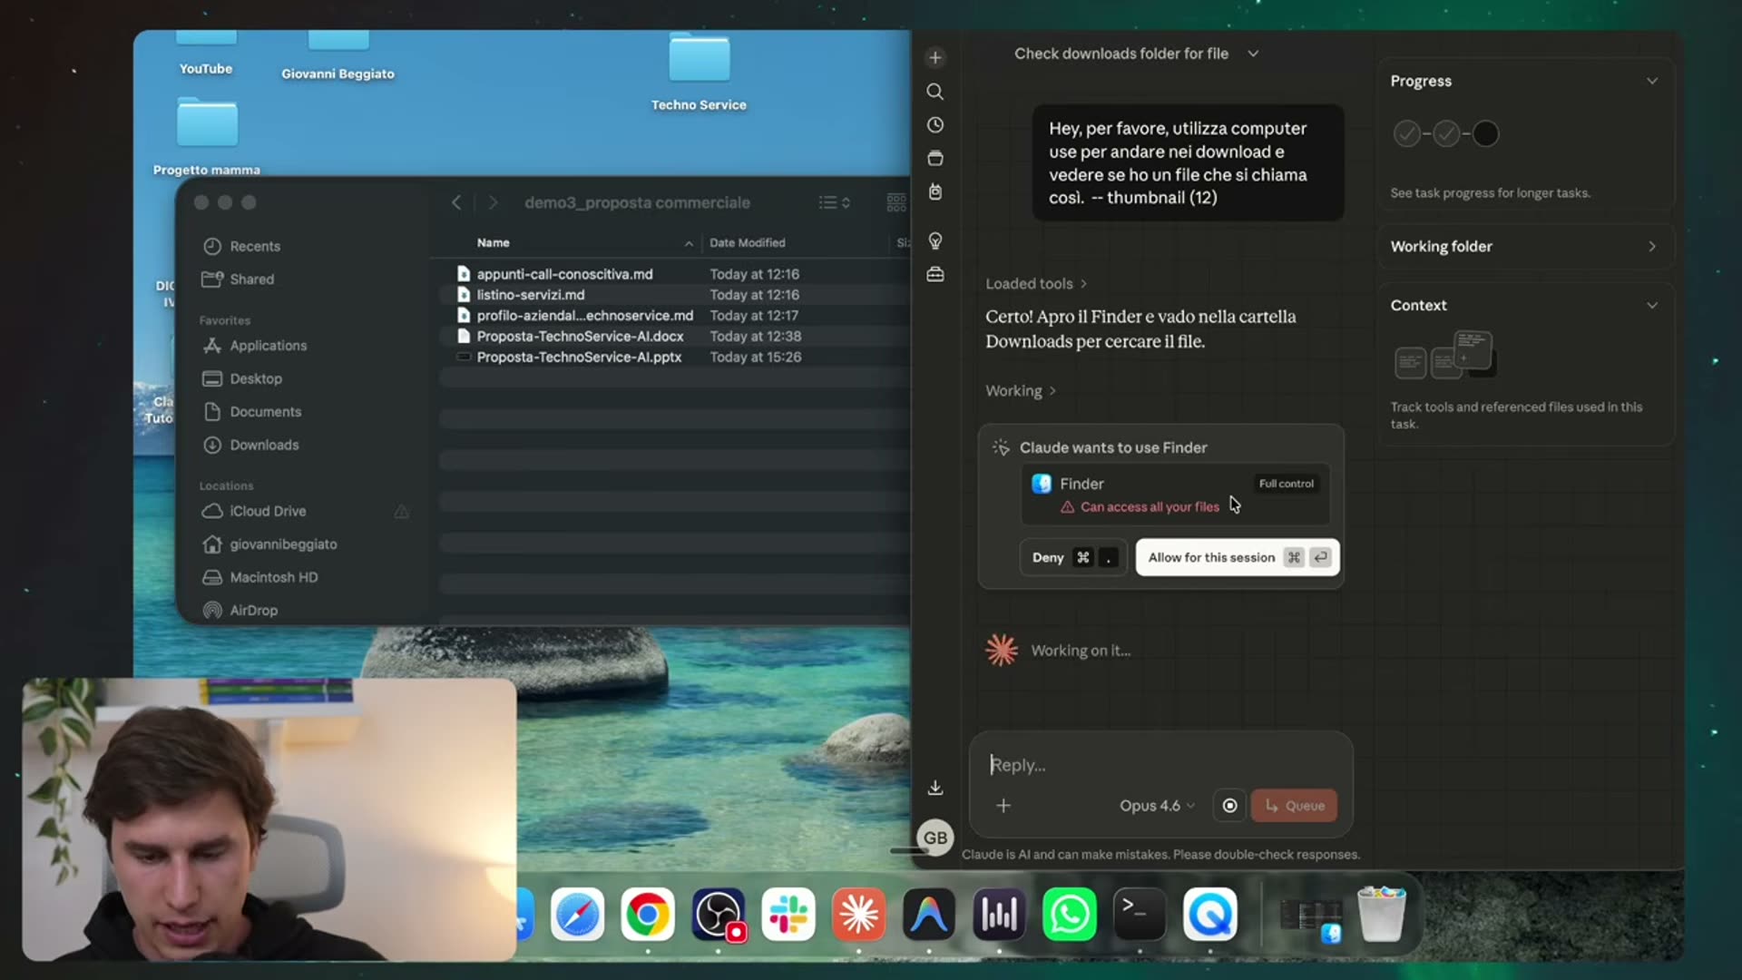1742x980 pixels.
Task: Open iCloud Drive in Finder sidebar
Action: (268, 511)
